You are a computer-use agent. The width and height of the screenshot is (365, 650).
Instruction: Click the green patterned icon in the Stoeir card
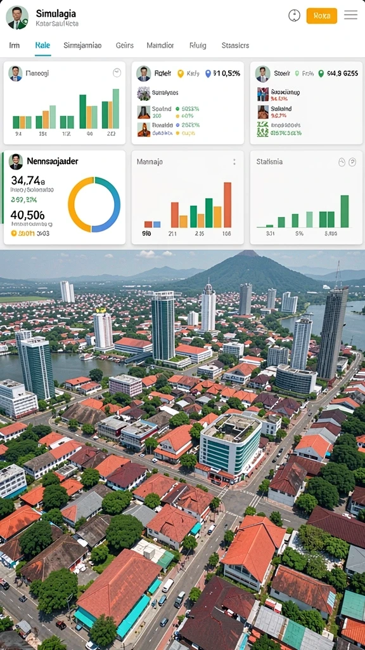(262, 129)
